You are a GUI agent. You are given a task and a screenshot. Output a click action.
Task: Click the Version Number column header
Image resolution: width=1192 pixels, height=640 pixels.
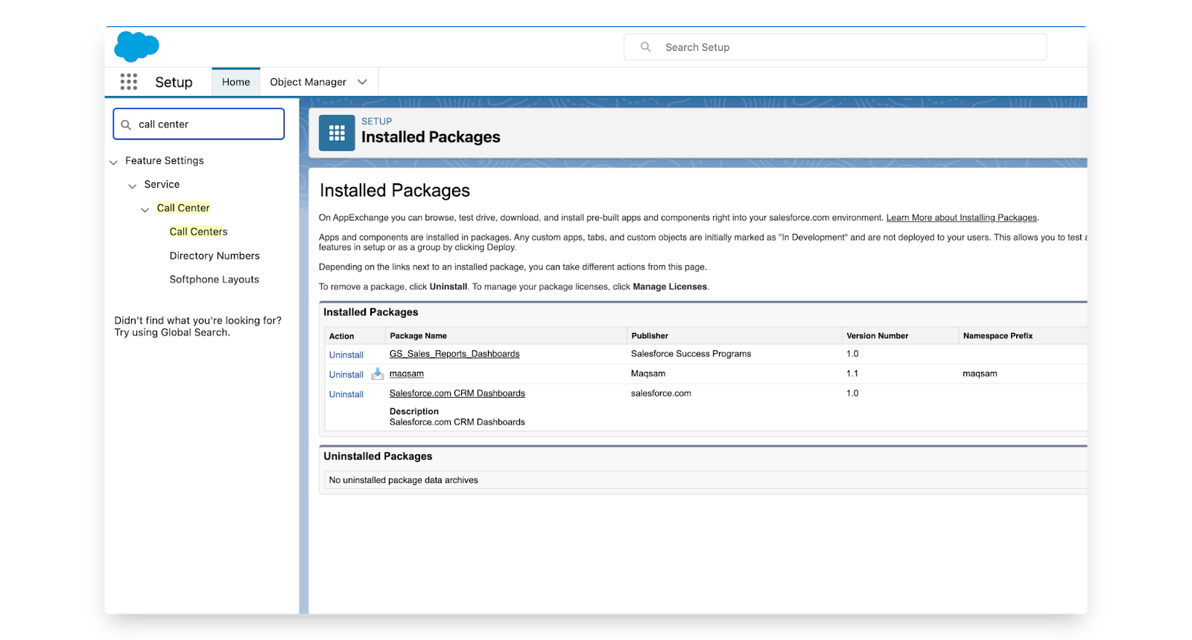(x=878, y=336)
